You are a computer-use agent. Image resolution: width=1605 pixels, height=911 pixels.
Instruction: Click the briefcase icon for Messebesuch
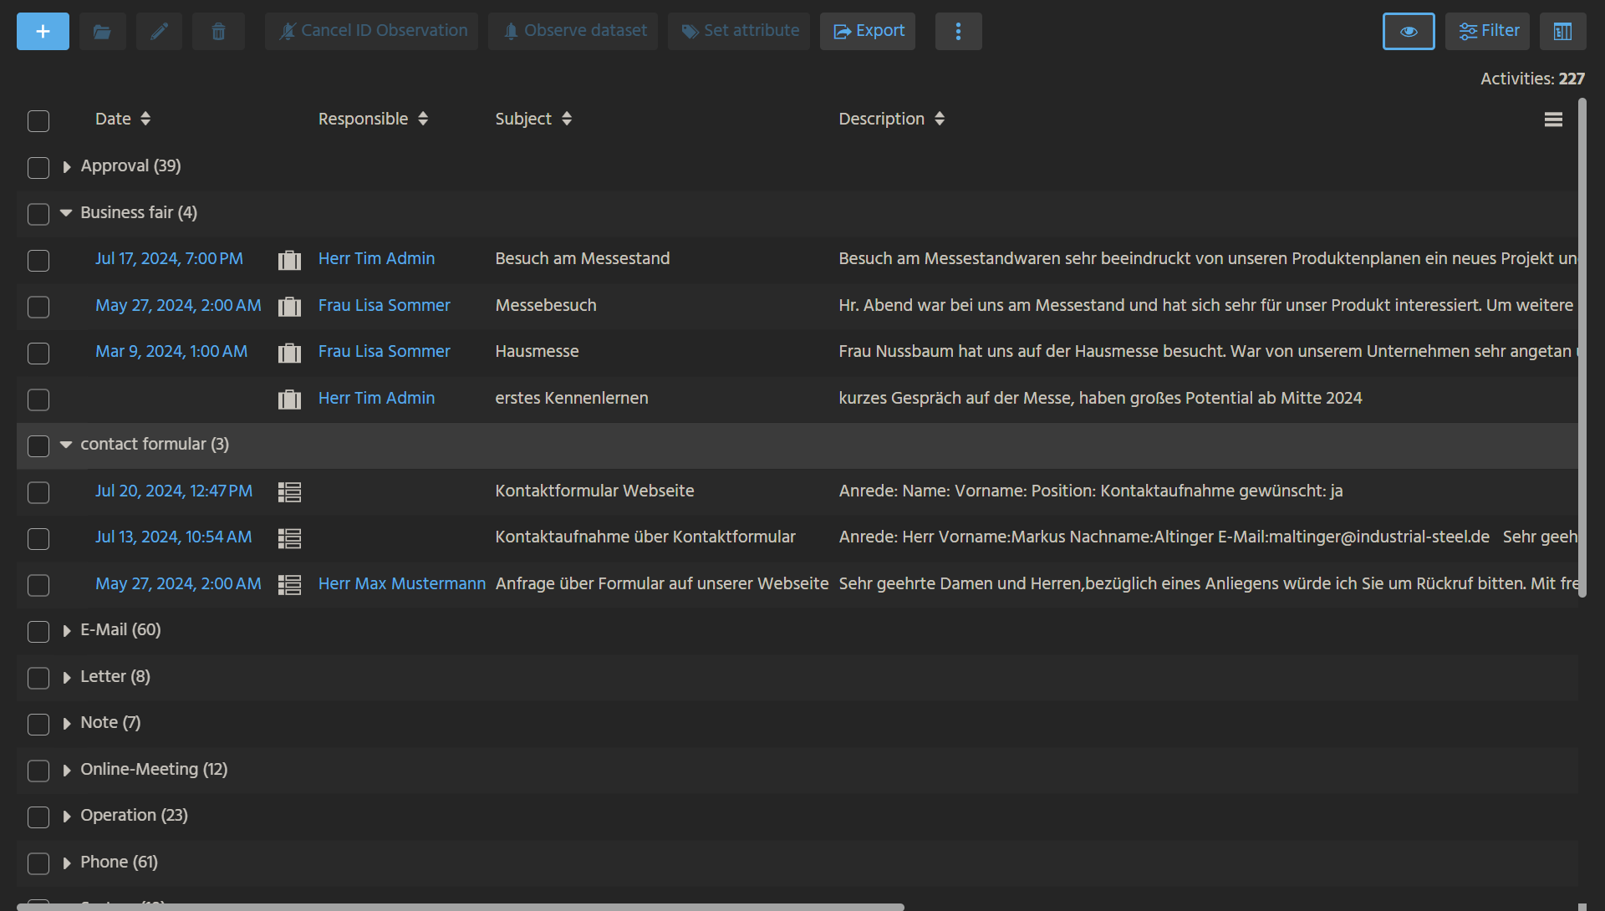(289, 306)
